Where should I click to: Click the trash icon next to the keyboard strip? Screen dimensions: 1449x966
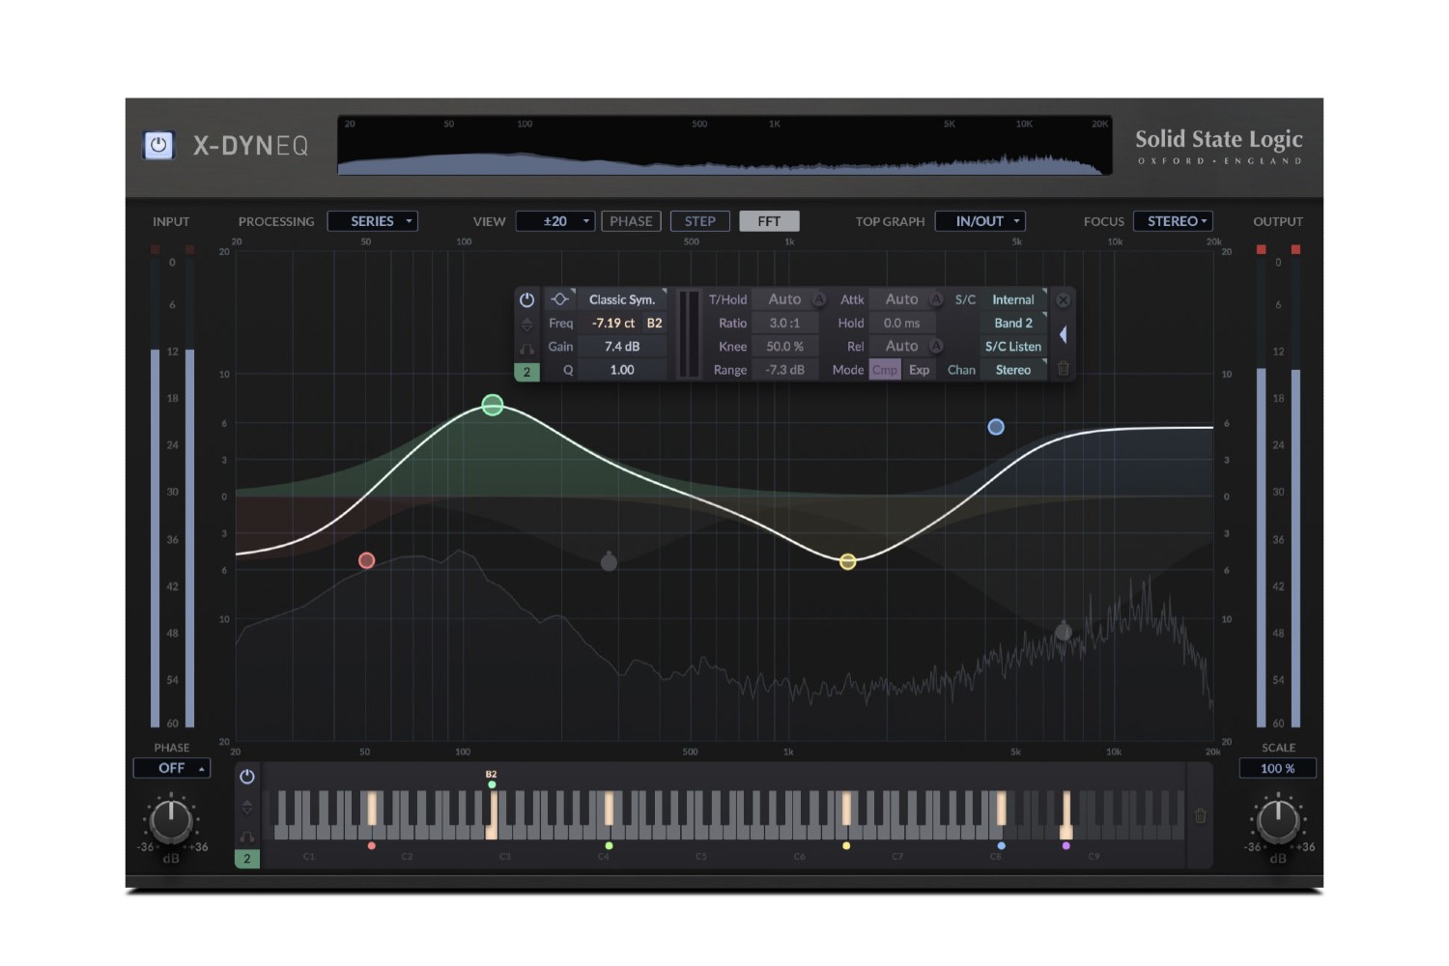click(1201, 816)
